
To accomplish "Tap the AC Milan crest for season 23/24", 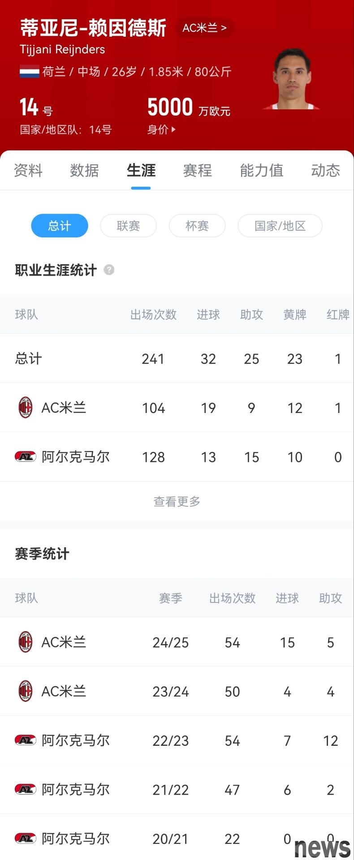I will (26, 691).
